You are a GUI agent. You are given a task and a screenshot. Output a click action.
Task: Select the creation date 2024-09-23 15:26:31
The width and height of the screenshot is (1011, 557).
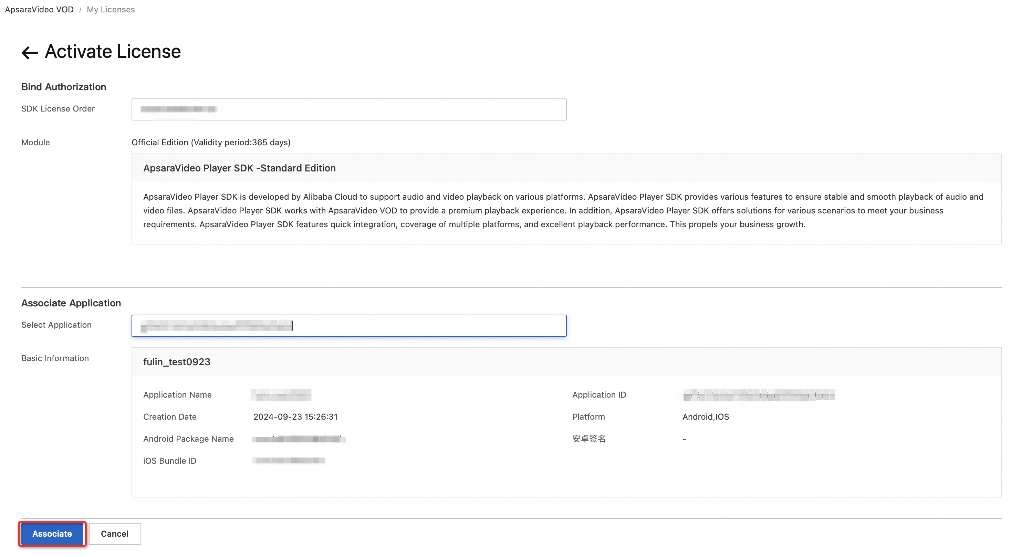point(295,417)
